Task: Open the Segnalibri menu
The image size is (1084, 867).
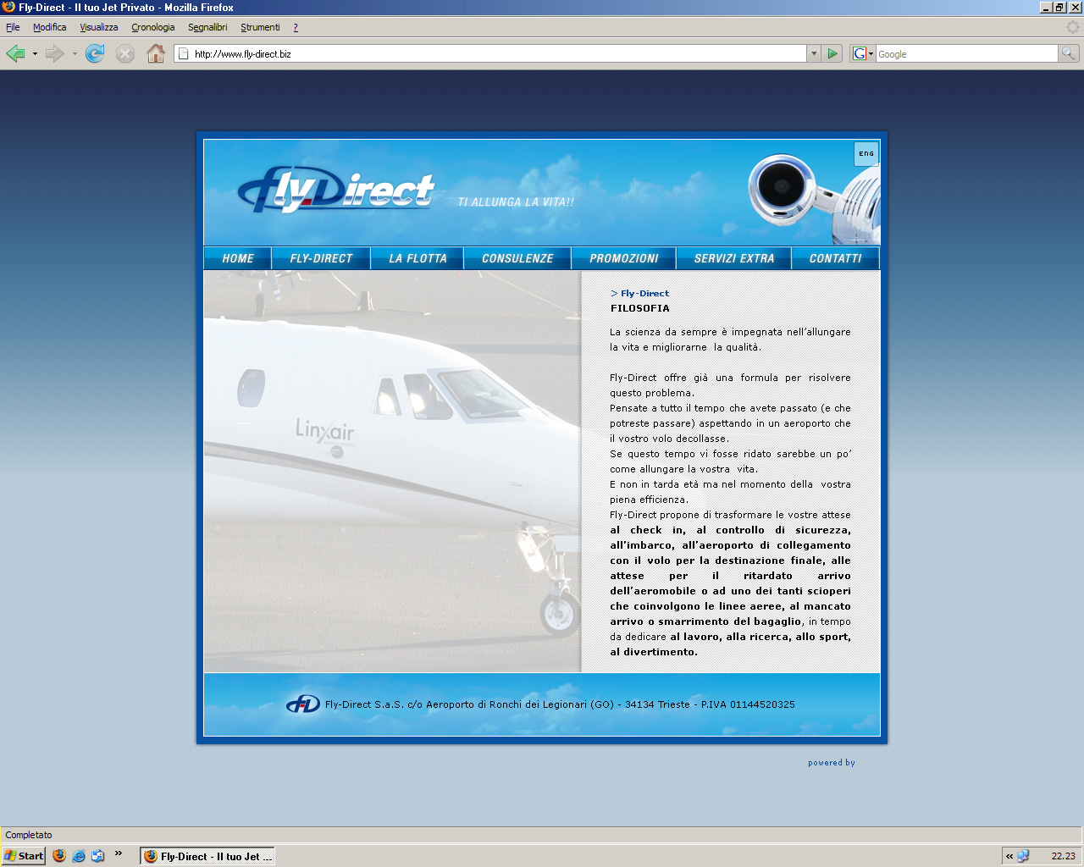Action: point(207,27)
